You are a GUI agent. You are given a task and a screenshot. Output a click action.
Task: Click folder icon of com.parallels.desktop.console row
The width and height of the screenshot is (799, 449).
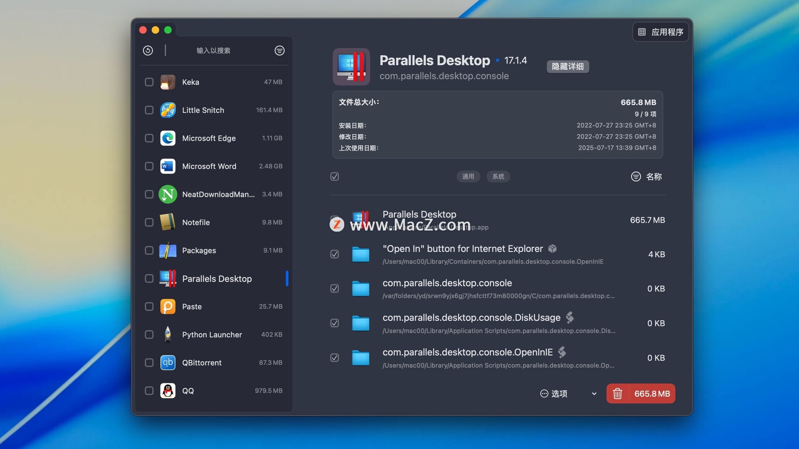point(360,289)
